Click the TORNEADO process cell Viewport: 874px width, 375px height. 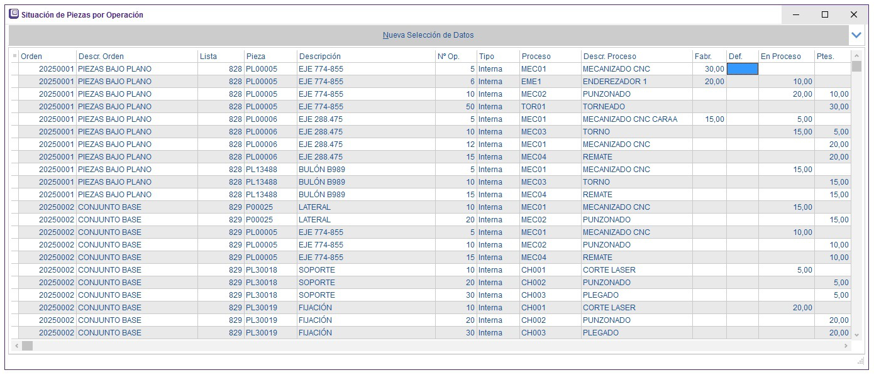tap(636, 107)
